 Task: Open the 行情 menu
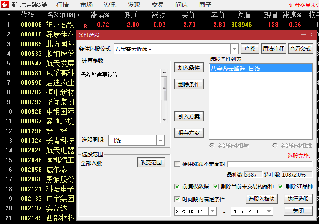click(63, 5)
